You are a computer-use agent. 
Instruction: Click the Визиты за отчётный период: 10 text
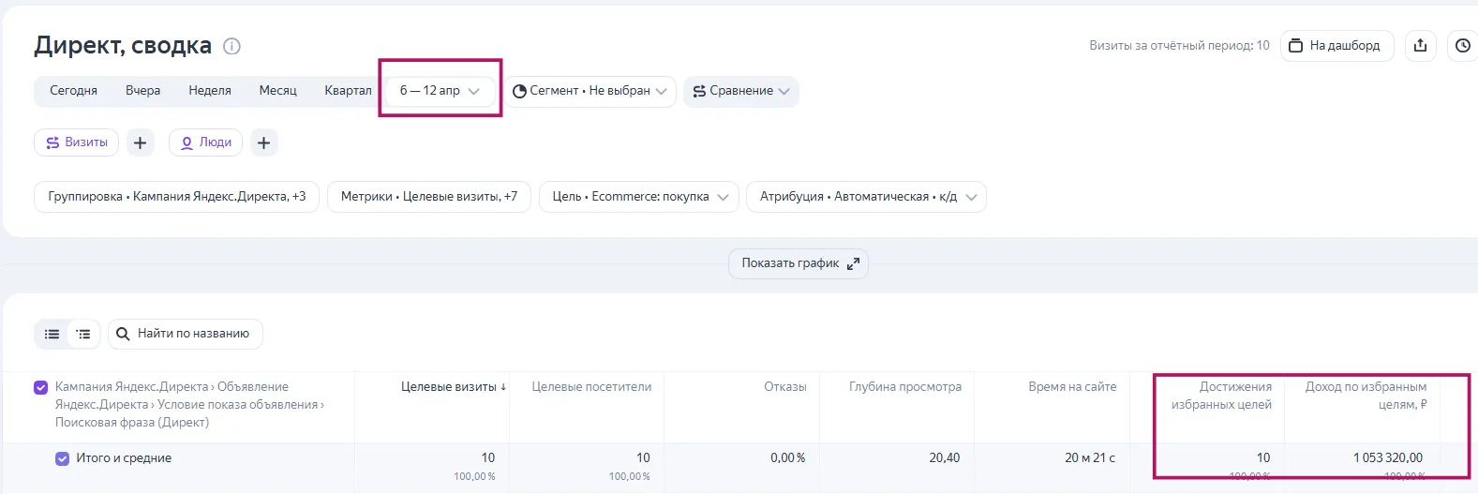coord(1179,45)
